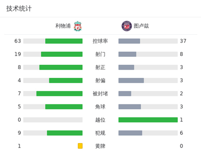Click Liverpool's green 犯规 bar
The image size is (201, 155).
point(65,133)
